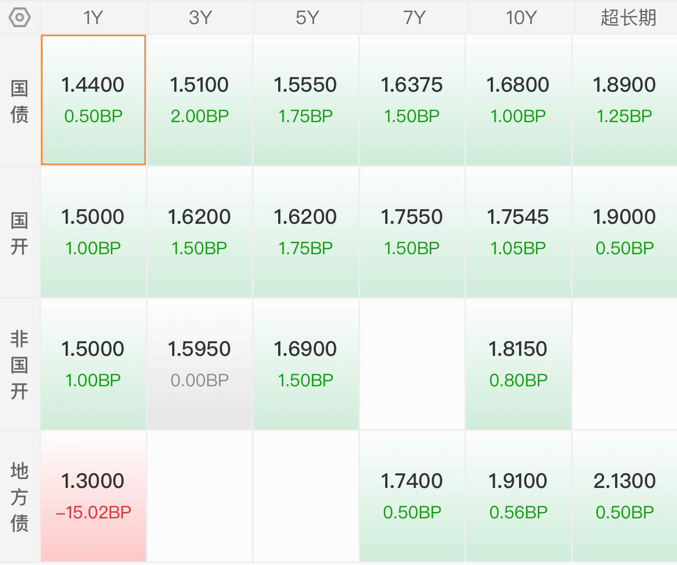This screenshot has height=565, width=677.
Task: Open the 1.5100 国债 3Y cell
Action: pos(200,100)
